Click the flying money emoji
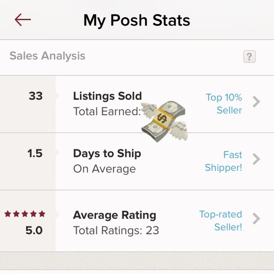 [164, 121]
